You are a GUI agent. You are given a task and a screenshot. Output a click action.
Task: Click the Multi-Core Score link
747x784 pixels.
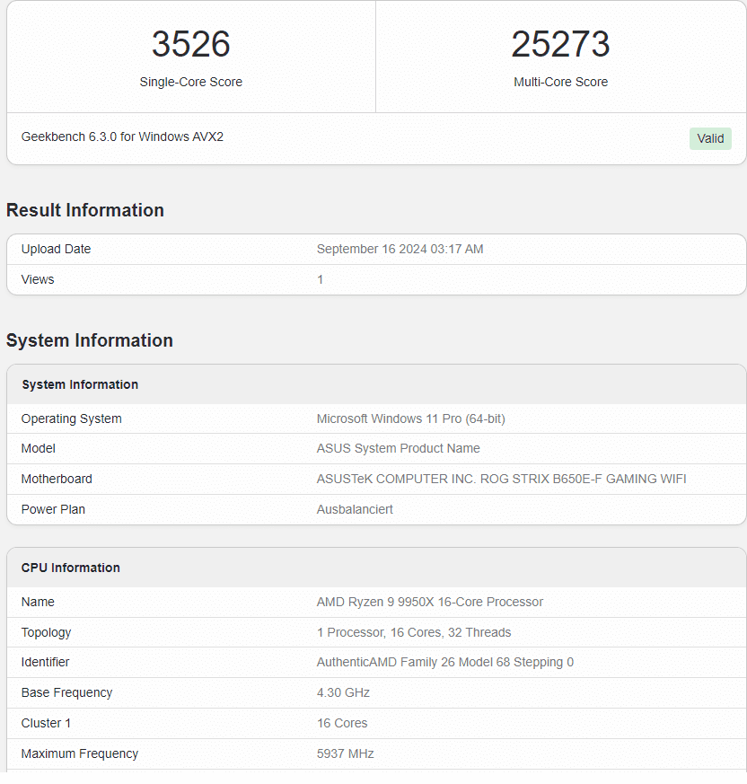[x=560, y=82]
